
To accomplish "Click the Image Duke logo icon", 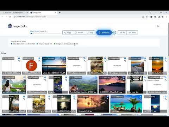I will (10, 26).
